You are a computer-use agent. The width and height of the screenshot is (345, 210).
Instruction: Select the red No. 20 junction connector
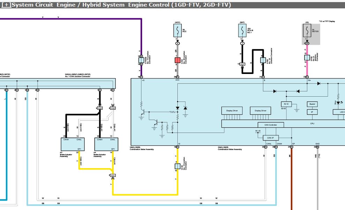[x=177, y=60]
